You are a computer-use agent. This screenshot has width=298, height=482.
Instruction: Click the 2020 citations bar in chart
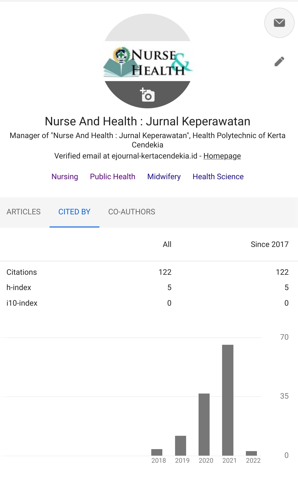click(204, 424)
